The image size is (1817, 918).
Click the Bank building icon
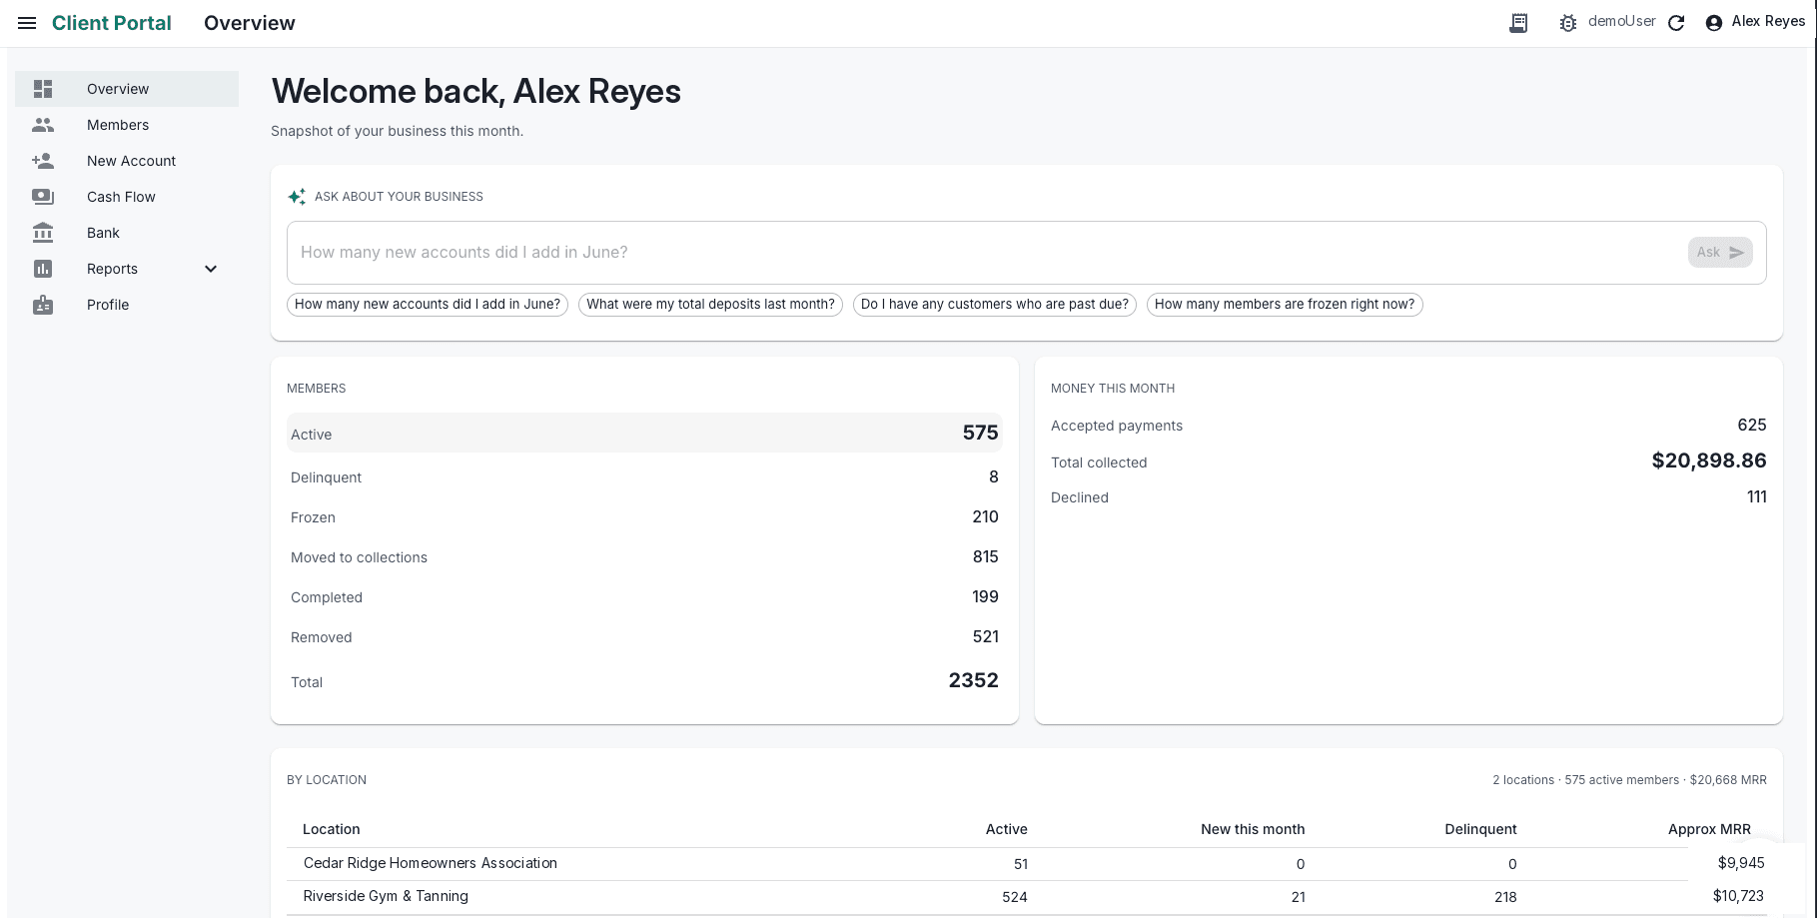(x=43, y=233)
